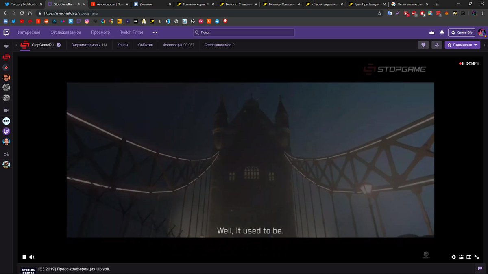Open the AdBlock Plus extension icon
The width and height of the screenshot is (488, 274).
414,13
